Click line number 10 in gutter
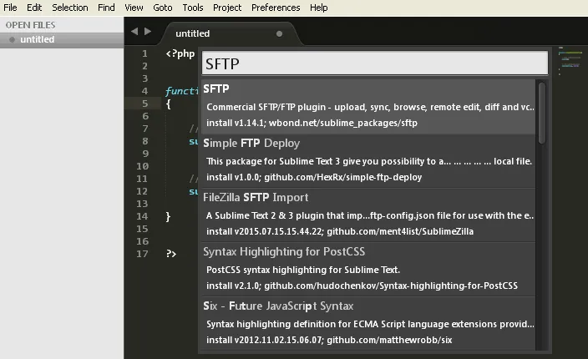 (x=142, y=166)
